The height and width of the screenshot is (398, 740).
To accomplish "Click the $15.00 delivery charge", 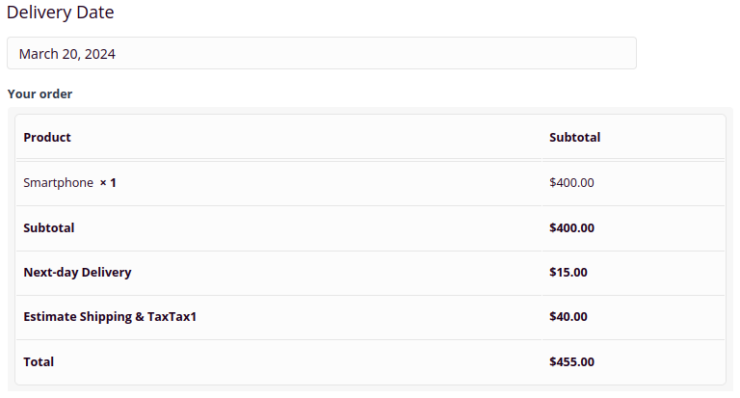I will click(x=568, y=272).
